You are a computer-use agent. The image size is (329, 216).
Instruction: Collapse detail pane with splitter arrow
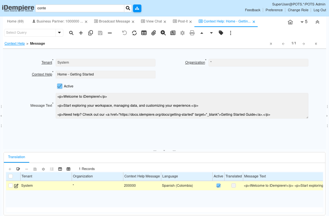(x=164, y=150)
